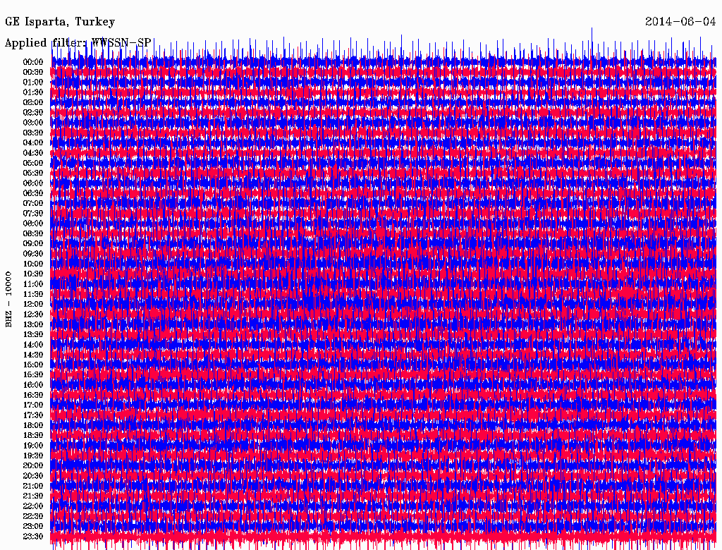Viewport: 722px width, 550px height.
Task: Select the 20:30 time row label
Action: coord(33,476)
